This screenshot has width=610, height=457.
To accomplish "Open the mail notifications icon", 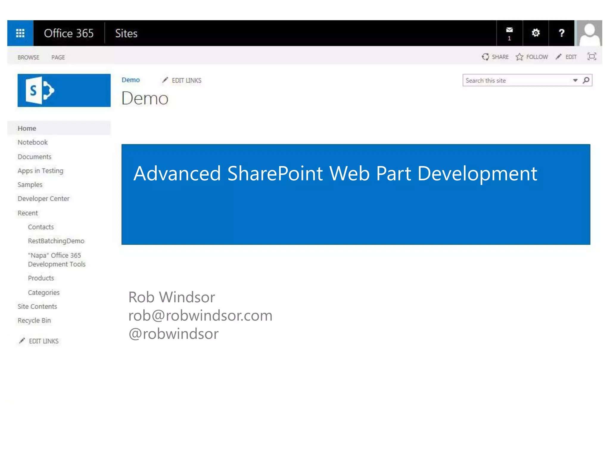I will coord(509,33).
